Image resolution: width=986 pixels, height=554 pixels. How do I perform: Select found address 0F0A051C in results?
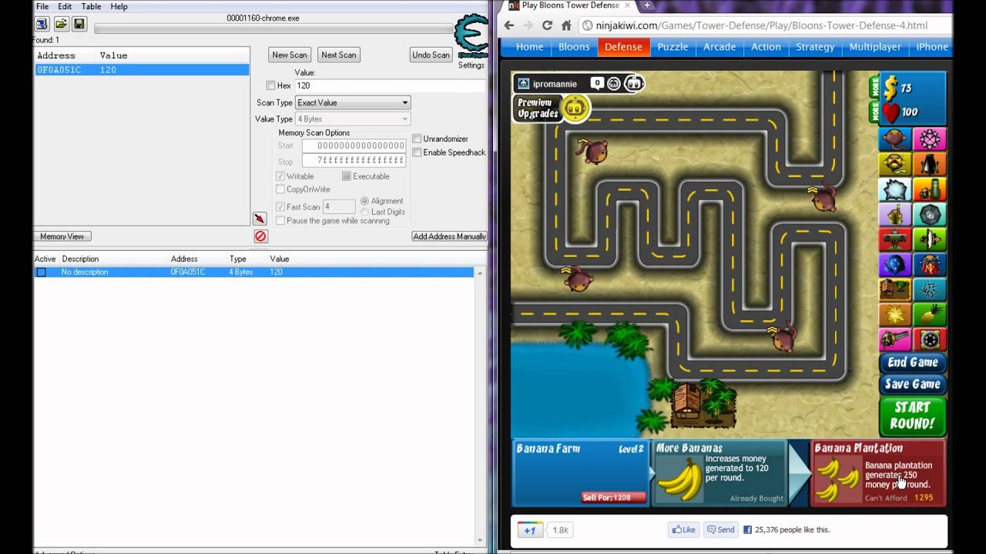(142, 70)
